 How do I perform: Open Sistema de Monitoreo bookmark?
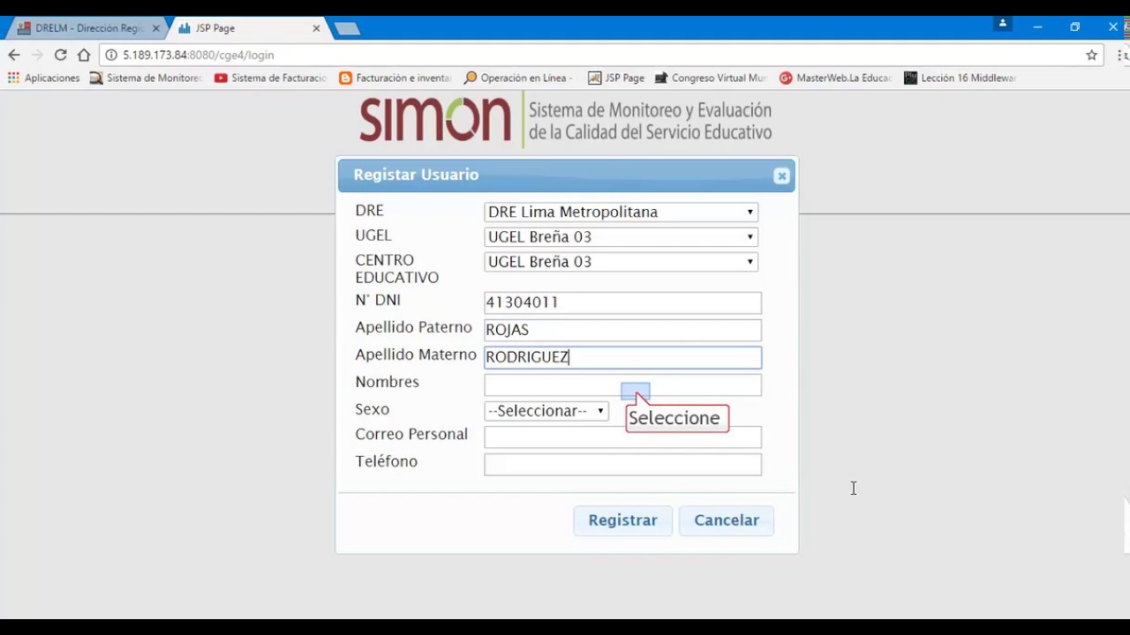[x=146, y=78]
